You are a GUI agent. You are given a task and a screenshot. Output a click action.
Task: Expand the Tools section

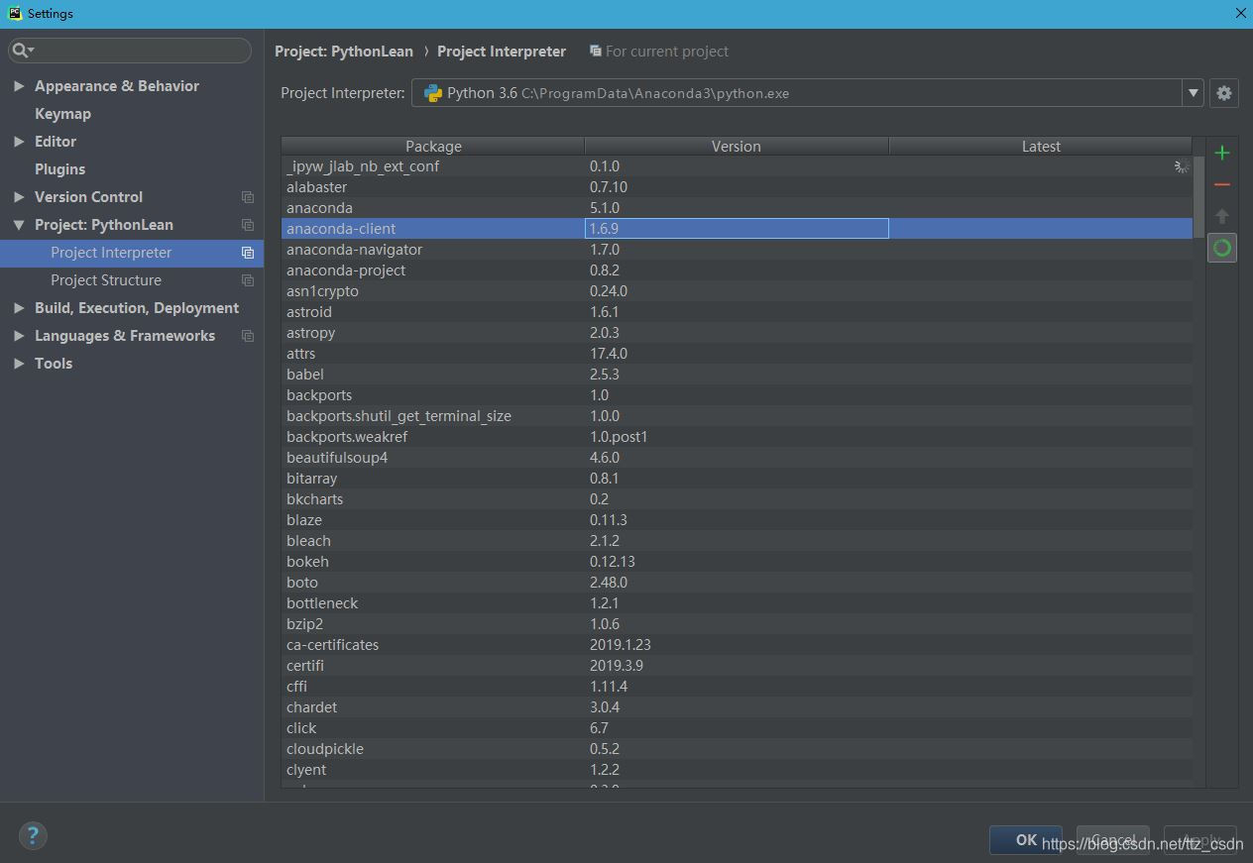click(19, 364)
